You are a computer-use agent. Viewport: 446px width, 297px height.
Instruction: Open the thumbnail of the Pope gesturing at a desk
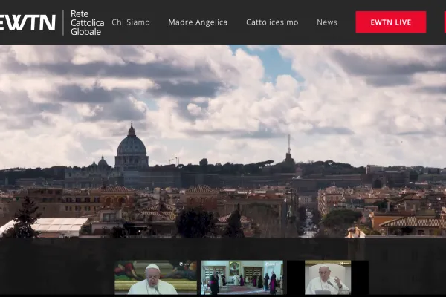tap(328, 277)
